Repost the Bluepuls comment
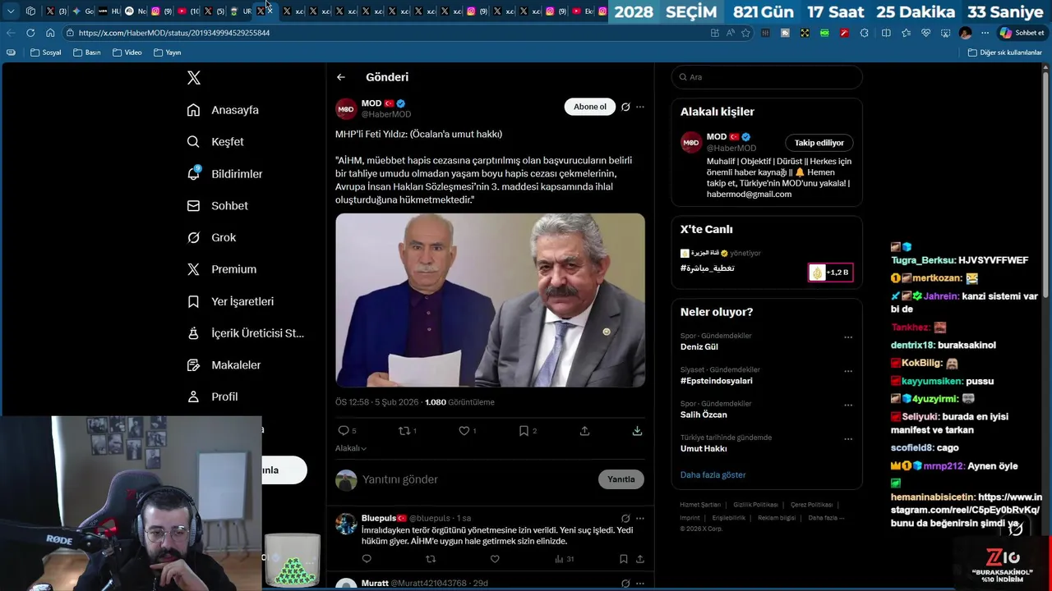The width and height of the screenshot is (1052, 591). [x=431, y=559]
